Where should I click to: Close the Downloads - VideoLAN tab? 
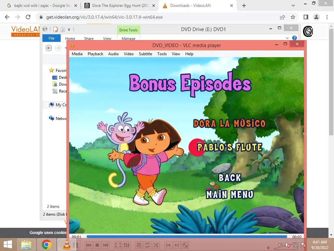232,6
